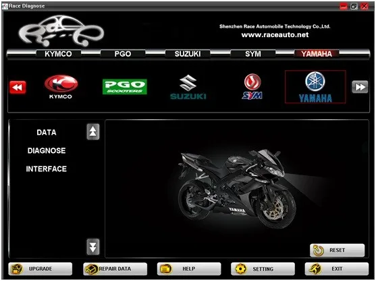Open the INTERFACE function
Screen dimensions: 376x281
click(x=47, y=169)
